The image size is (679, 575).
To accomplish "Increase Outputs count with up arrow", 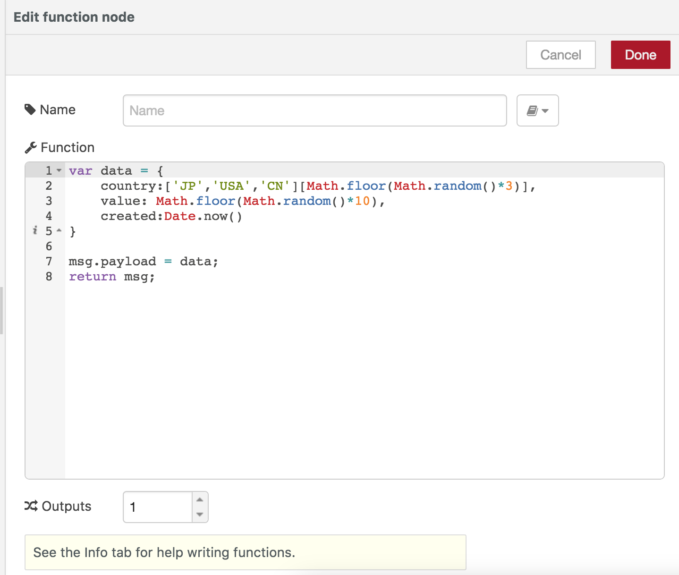I will [x=200, y=499].
